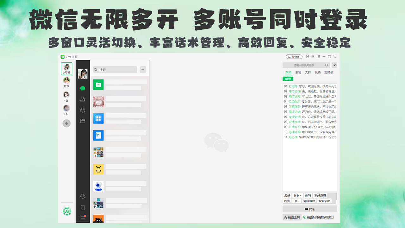The height and width of the screenshot is (228, 405).
Task: Open Chat Files folder icon
Action: point(83,121)
